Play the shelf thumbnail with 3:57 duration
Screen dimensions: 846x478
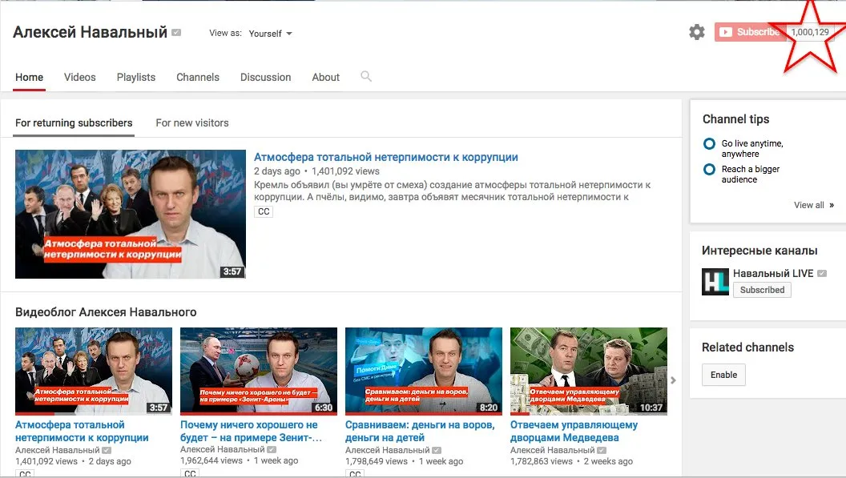(x=94, y=372)
